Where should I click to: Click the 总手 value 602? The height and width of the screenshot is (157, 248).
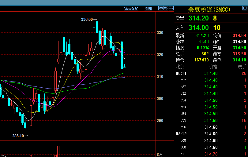coord(205,53)
